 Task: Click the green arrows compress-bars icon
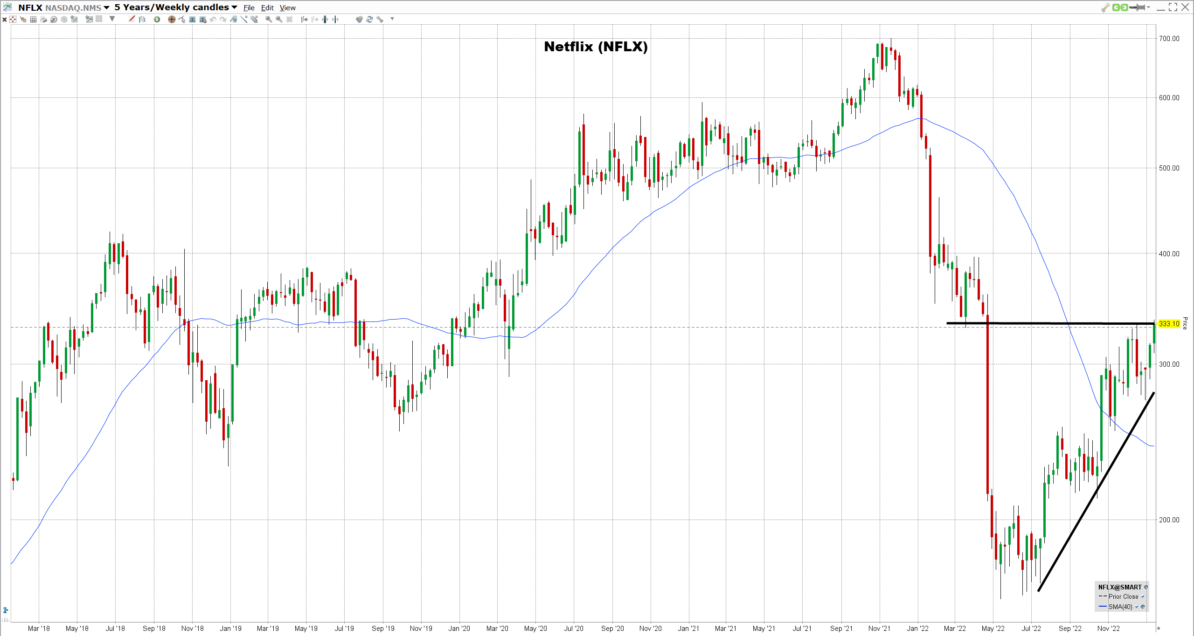point(335,19)
